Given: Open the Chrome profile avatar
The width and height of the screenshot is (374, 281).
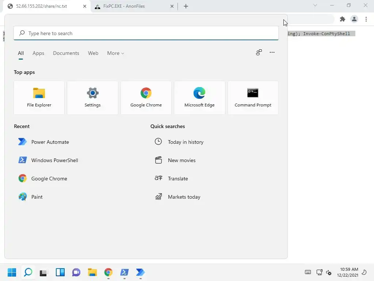Looking at the screenshot, I should click(x=354, y=19).
